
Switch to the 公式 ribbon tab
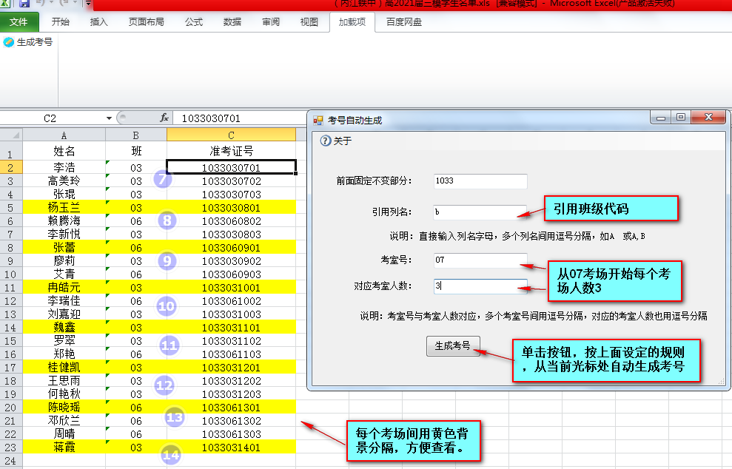(193, 22)
